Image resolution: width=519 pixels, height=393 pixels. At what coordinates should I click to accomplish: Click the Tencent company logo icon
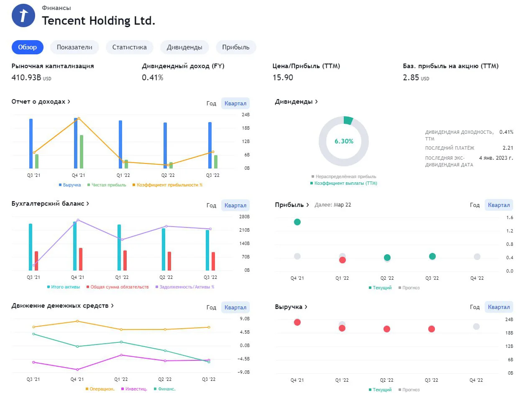[23, 15]
